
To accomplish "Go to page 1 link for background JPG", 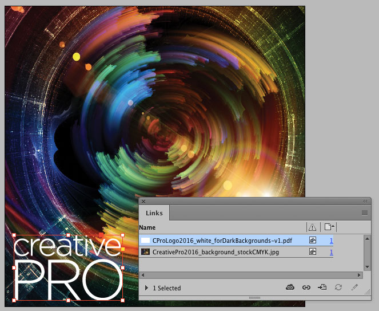I will point(331,252).
